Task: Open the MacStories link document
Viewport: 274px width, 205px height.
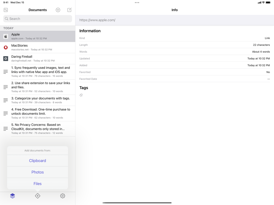Action: click(x=38, y=47)
